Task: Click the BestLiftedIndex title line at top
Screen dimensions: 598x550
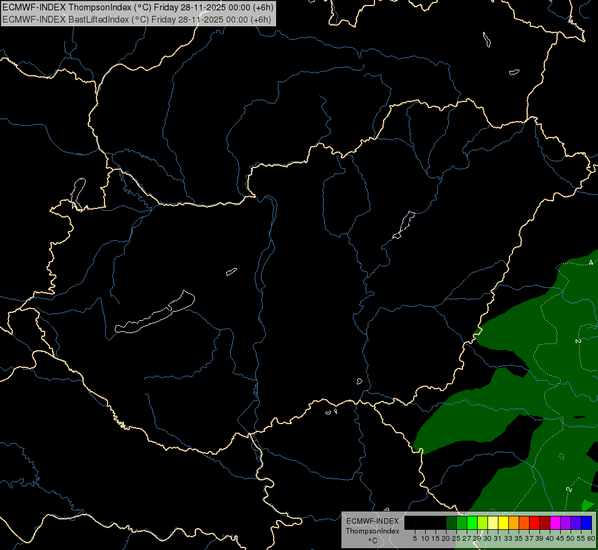Action: tap(137, 19)
